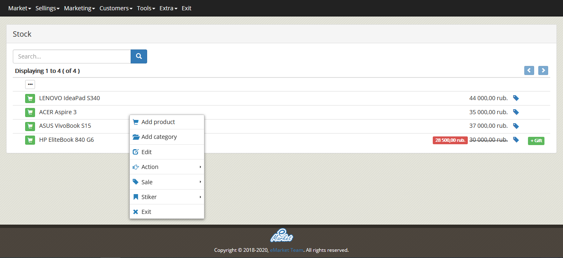Screen dimensions: 563x258
Task: Open the Tools dropdown menu
Action: coord(146,8)
